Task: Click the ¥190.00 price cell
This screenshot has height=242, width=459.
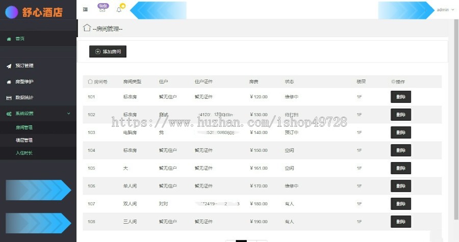Action: [x=259, y=222]
